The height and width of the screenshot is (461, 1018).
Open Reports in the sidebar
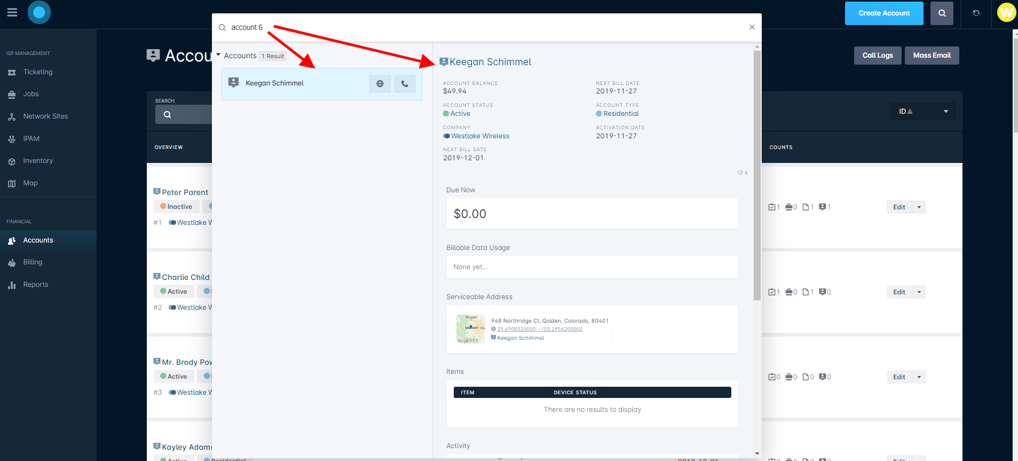click(x=36, y=285)
